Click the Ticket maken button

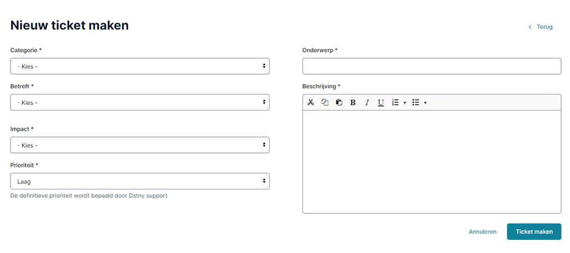coord(534,231)
